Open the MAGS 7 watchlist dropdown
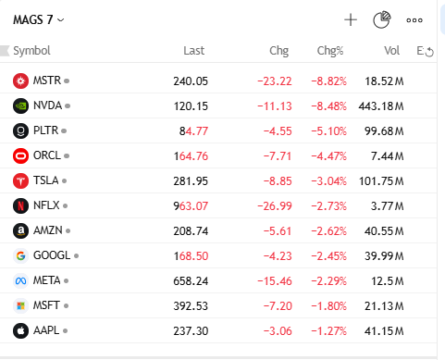445x360 pixels. pos(39,20)
